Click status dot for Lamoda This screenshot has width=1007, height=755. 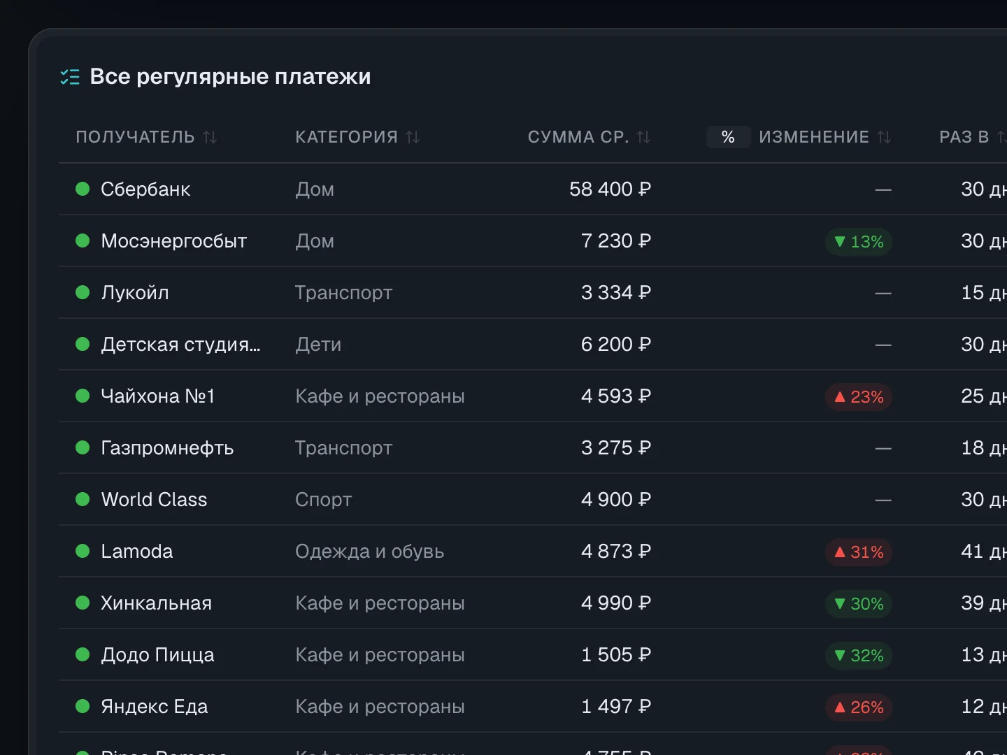83,551
